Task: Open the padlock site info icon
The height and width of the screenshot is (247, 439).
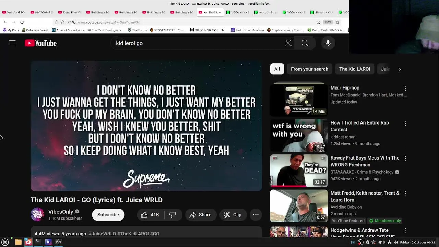Action: (63, 22)
